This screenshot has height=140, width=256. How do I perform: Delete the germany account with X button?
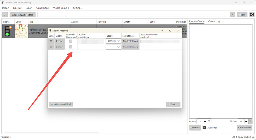tap(51, 41)
